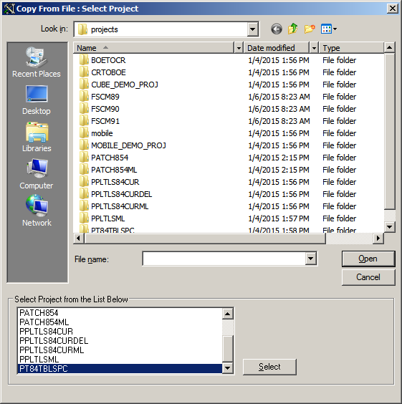
Task: Open Name column filter dropdown
Action: click(239, 48)
